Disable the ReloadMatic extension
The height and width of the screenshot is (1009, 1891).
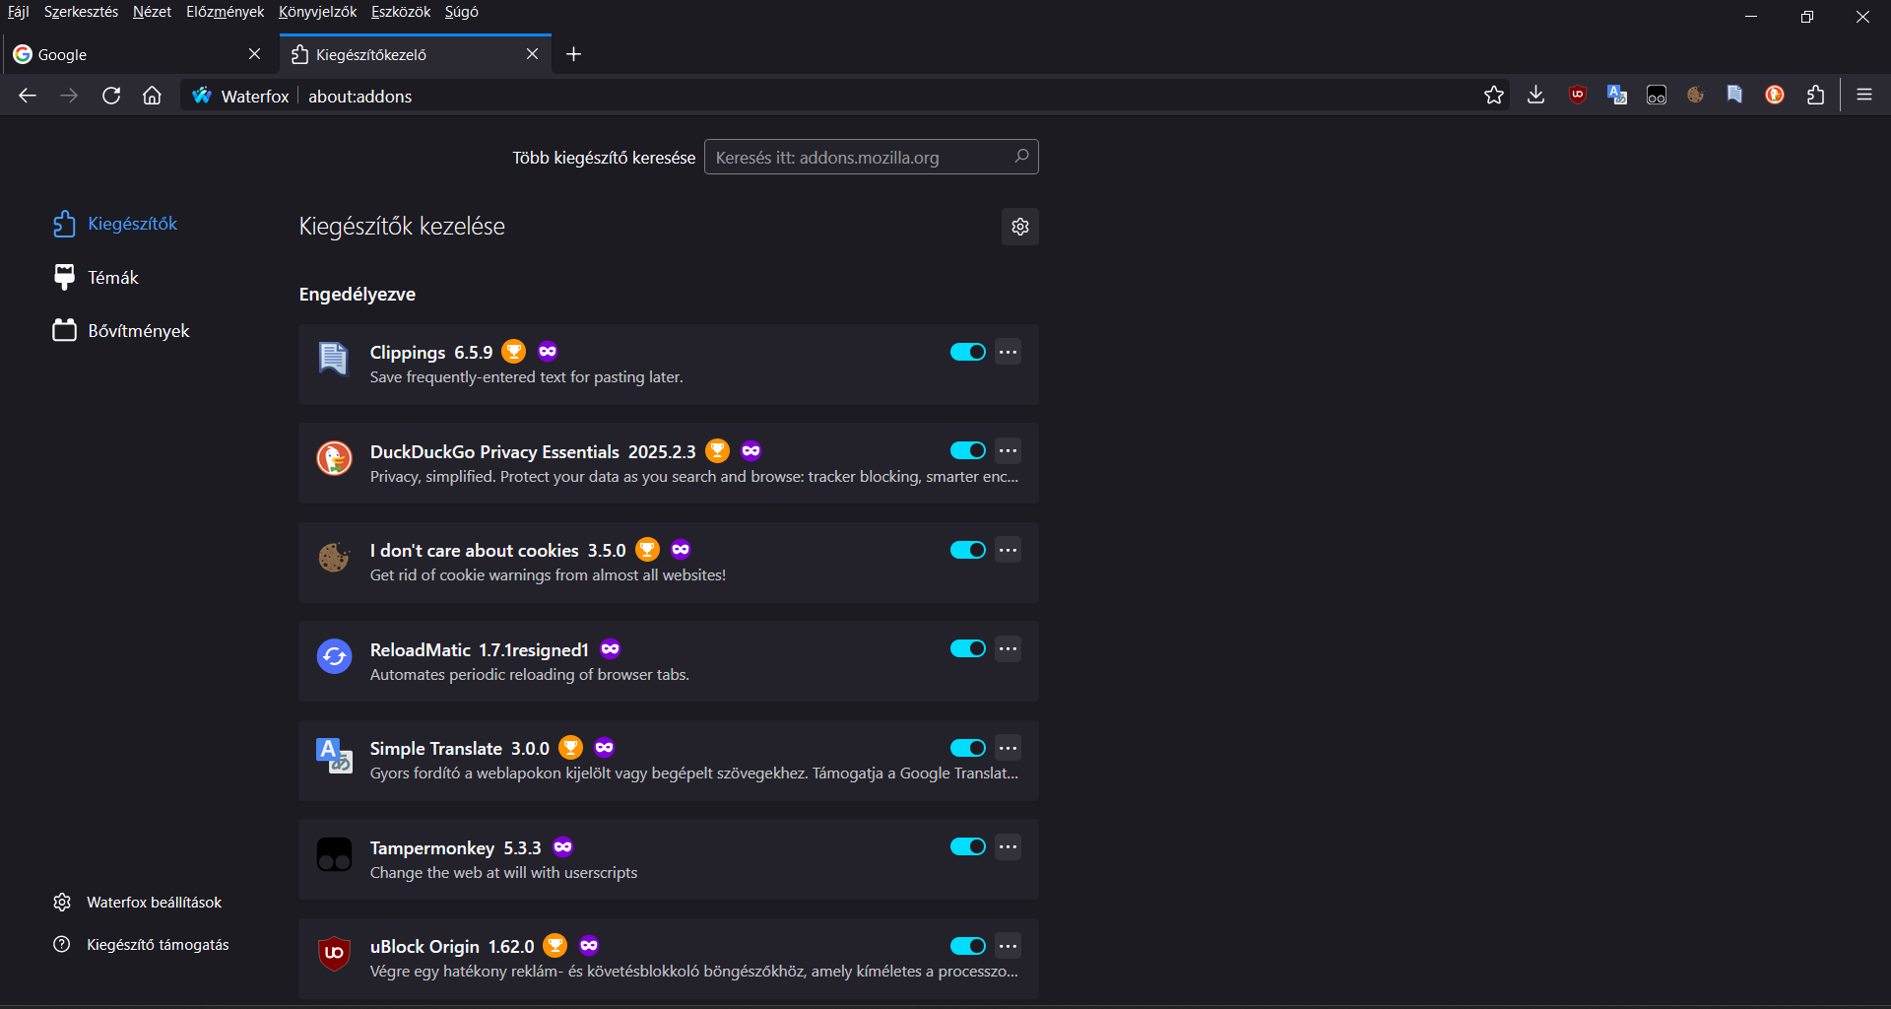(x=968, y=648)
